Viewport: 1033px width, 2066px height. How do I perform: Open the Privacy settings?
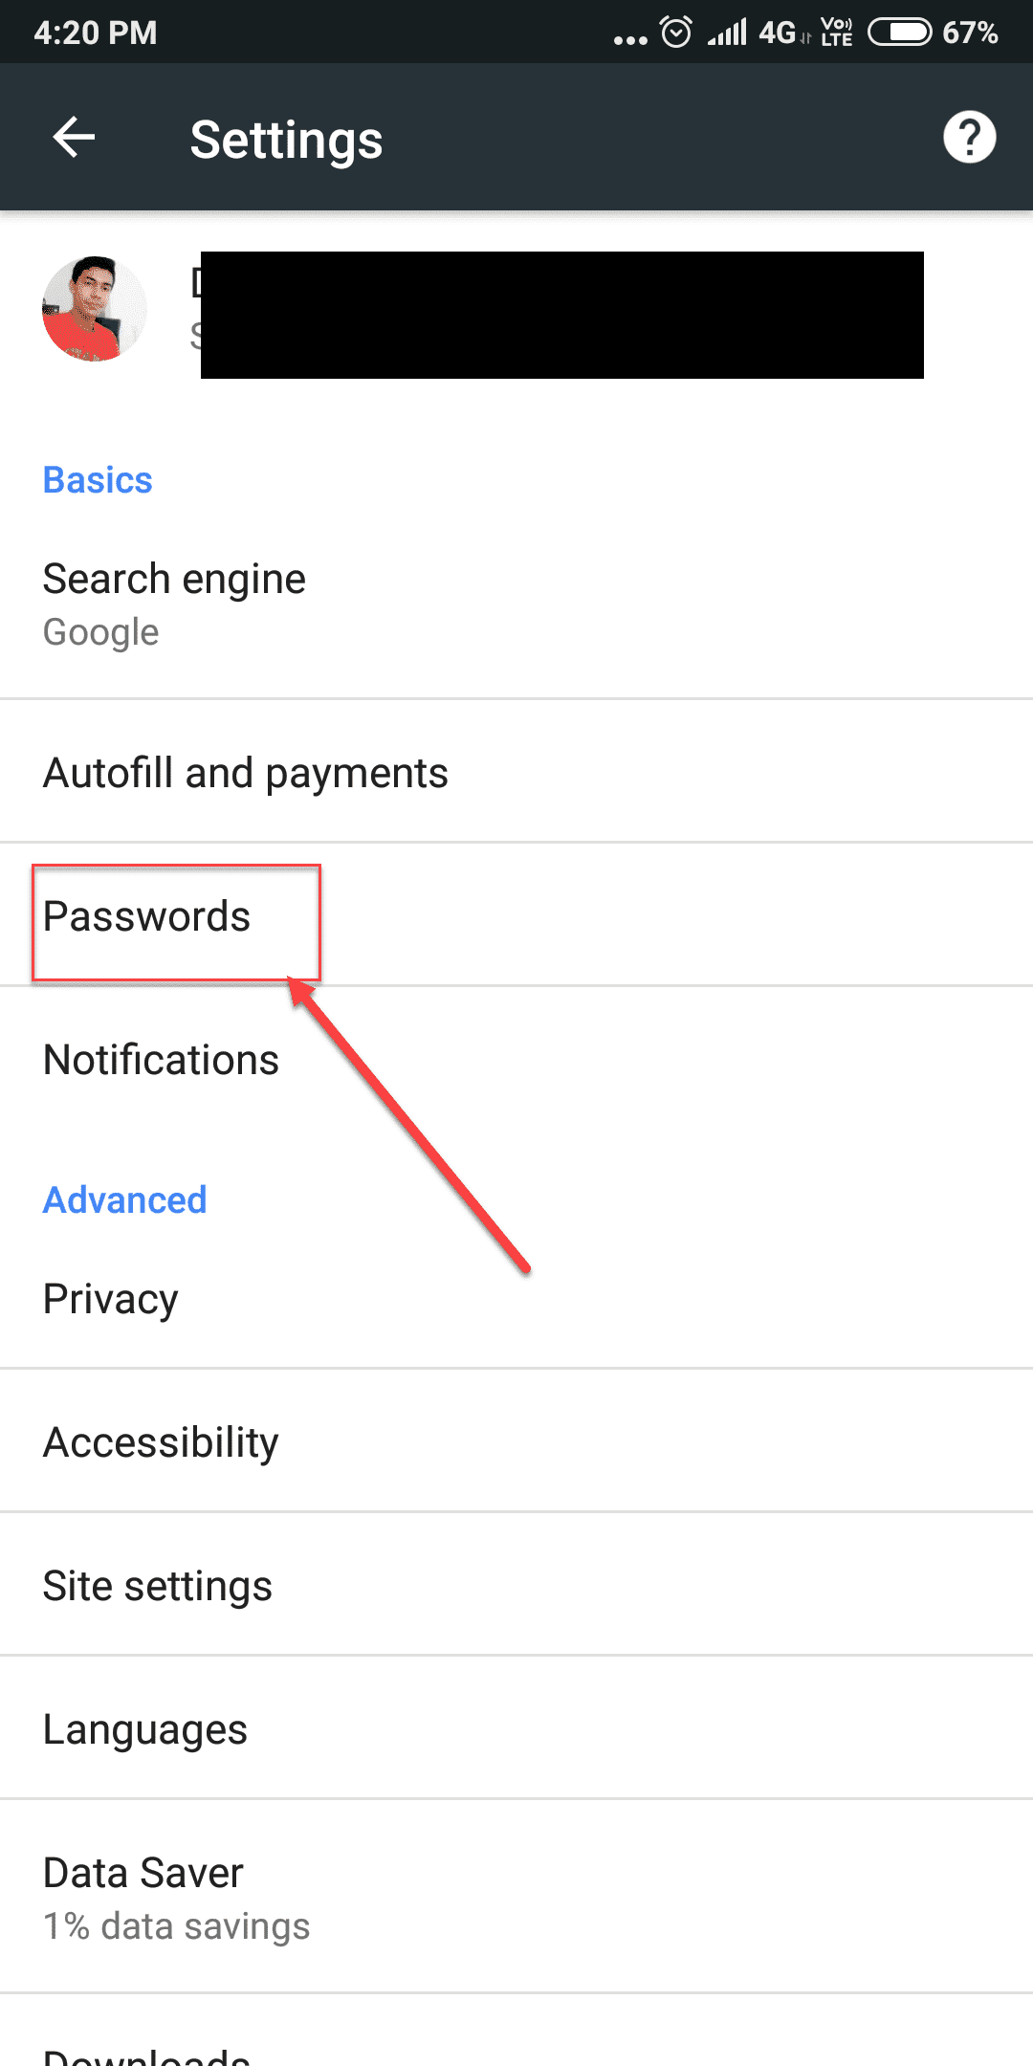pos(111,1299)
